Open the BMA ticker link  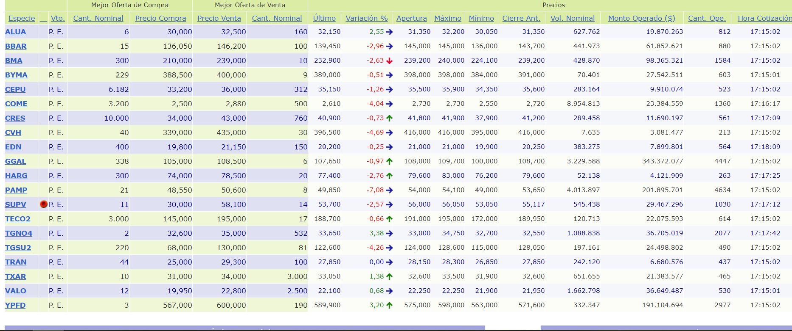click(14, 61)
